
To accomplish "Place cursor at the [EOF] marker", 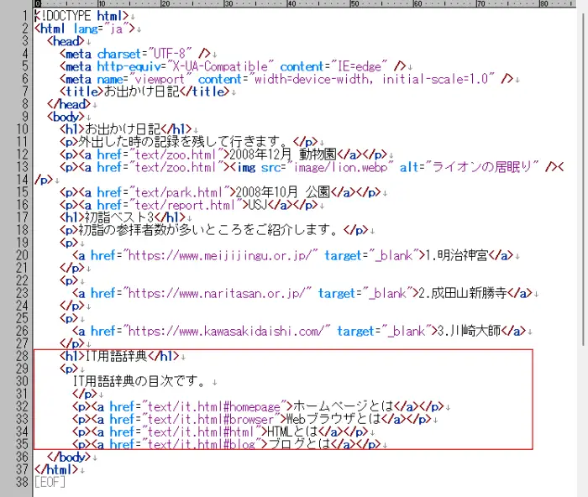I will [50, 482].
